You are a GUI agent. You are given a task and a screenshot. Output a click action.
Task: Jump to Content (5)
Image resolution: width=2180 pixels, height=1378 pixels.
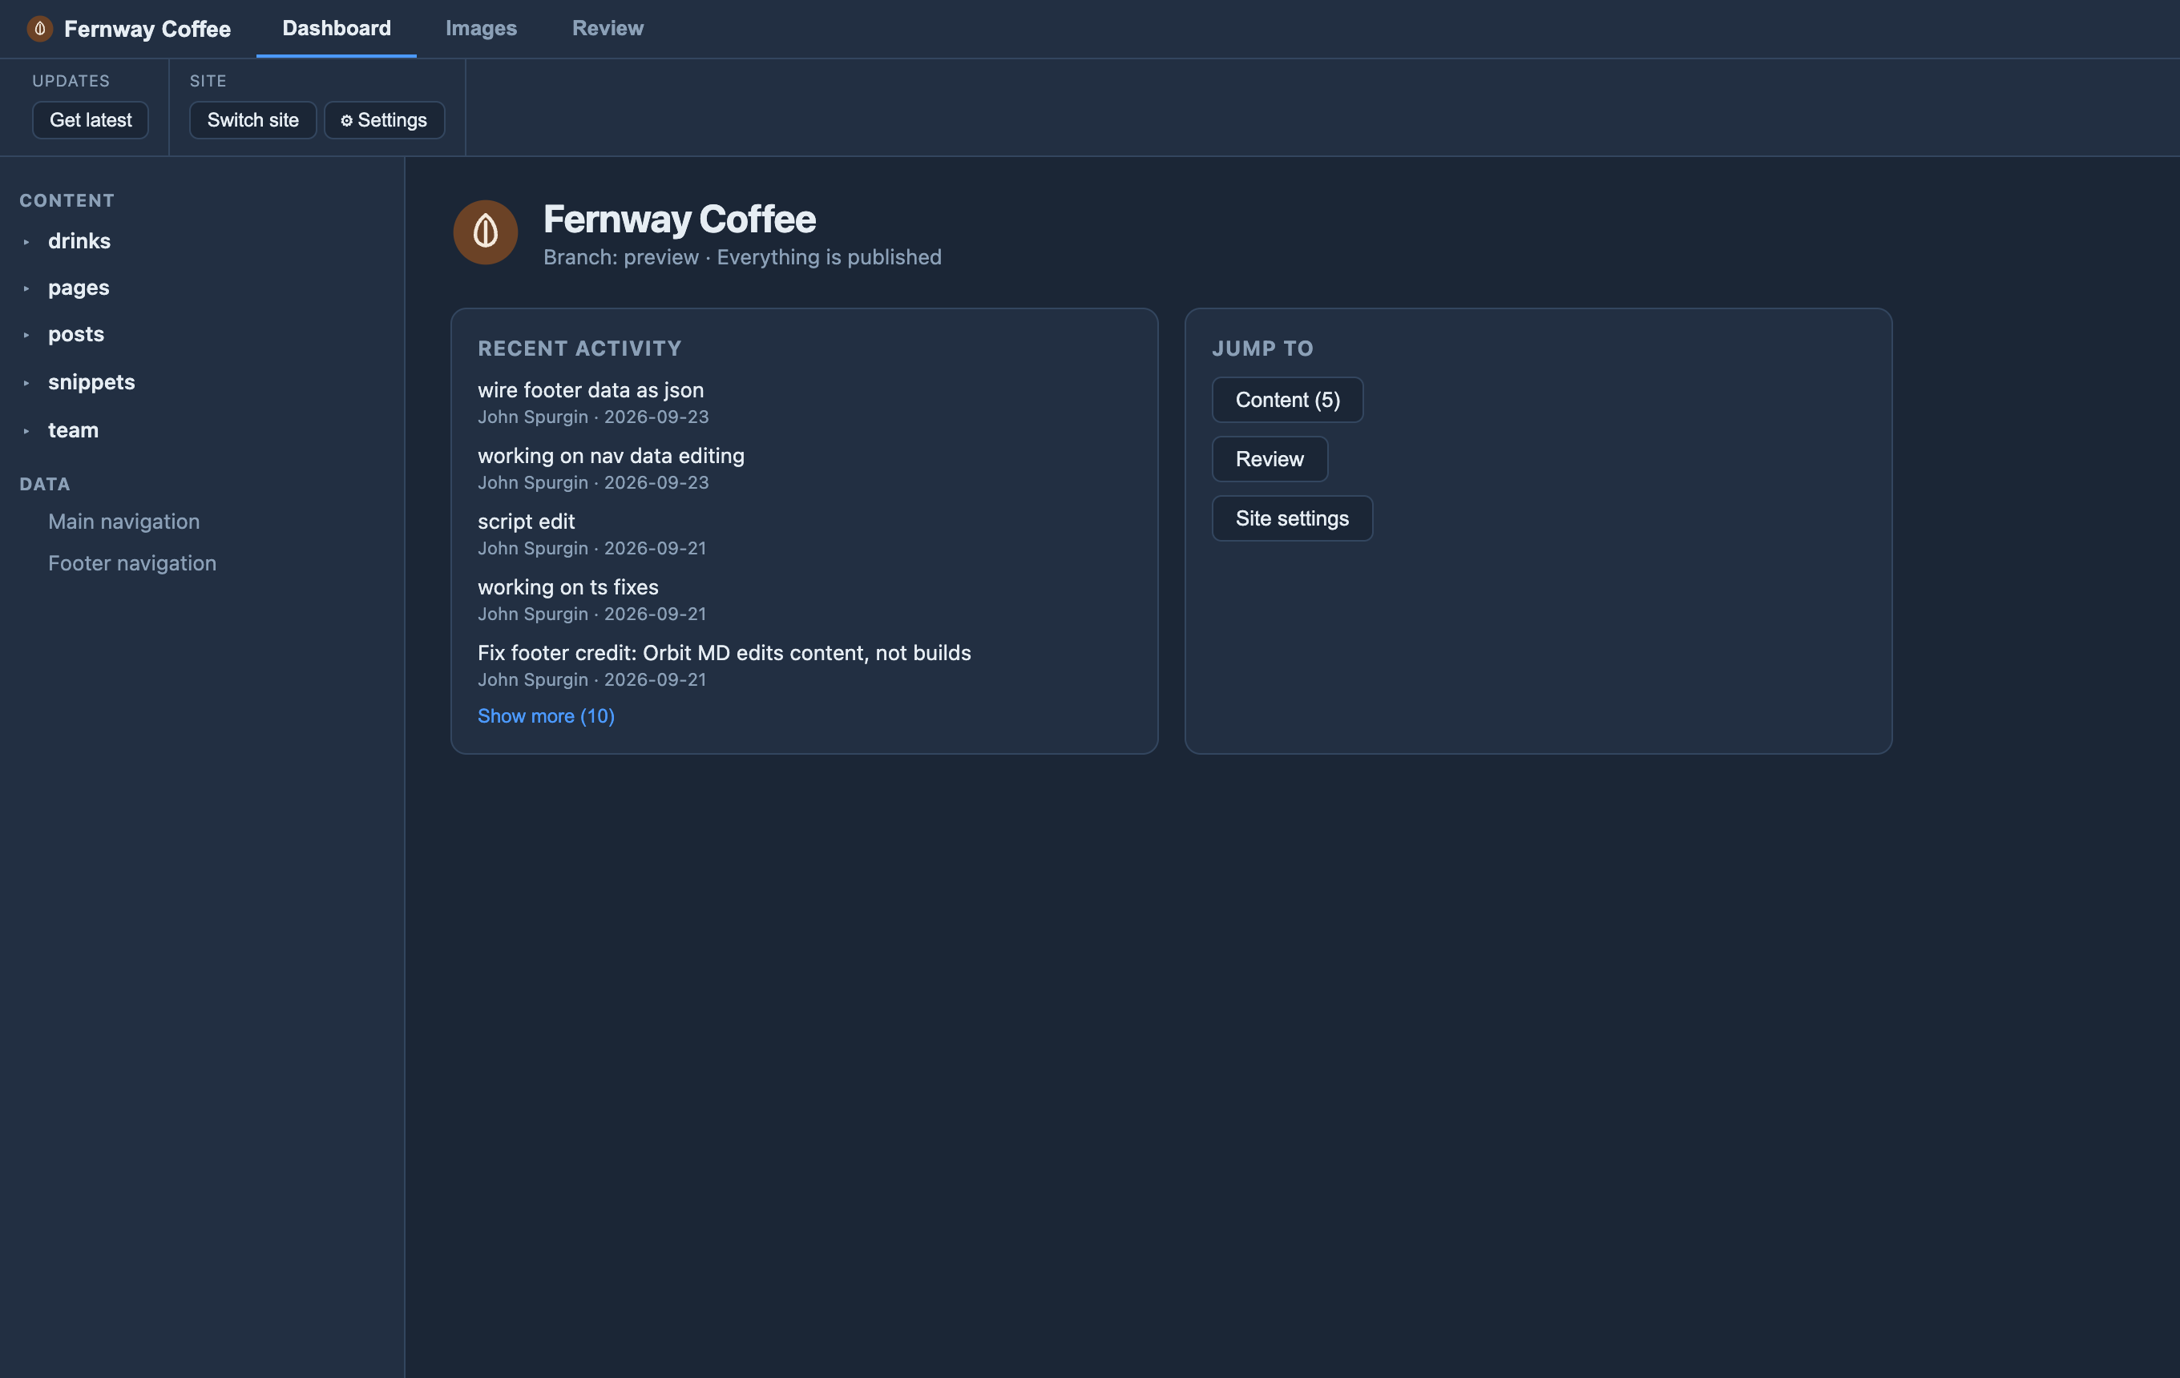[1287, 400]
